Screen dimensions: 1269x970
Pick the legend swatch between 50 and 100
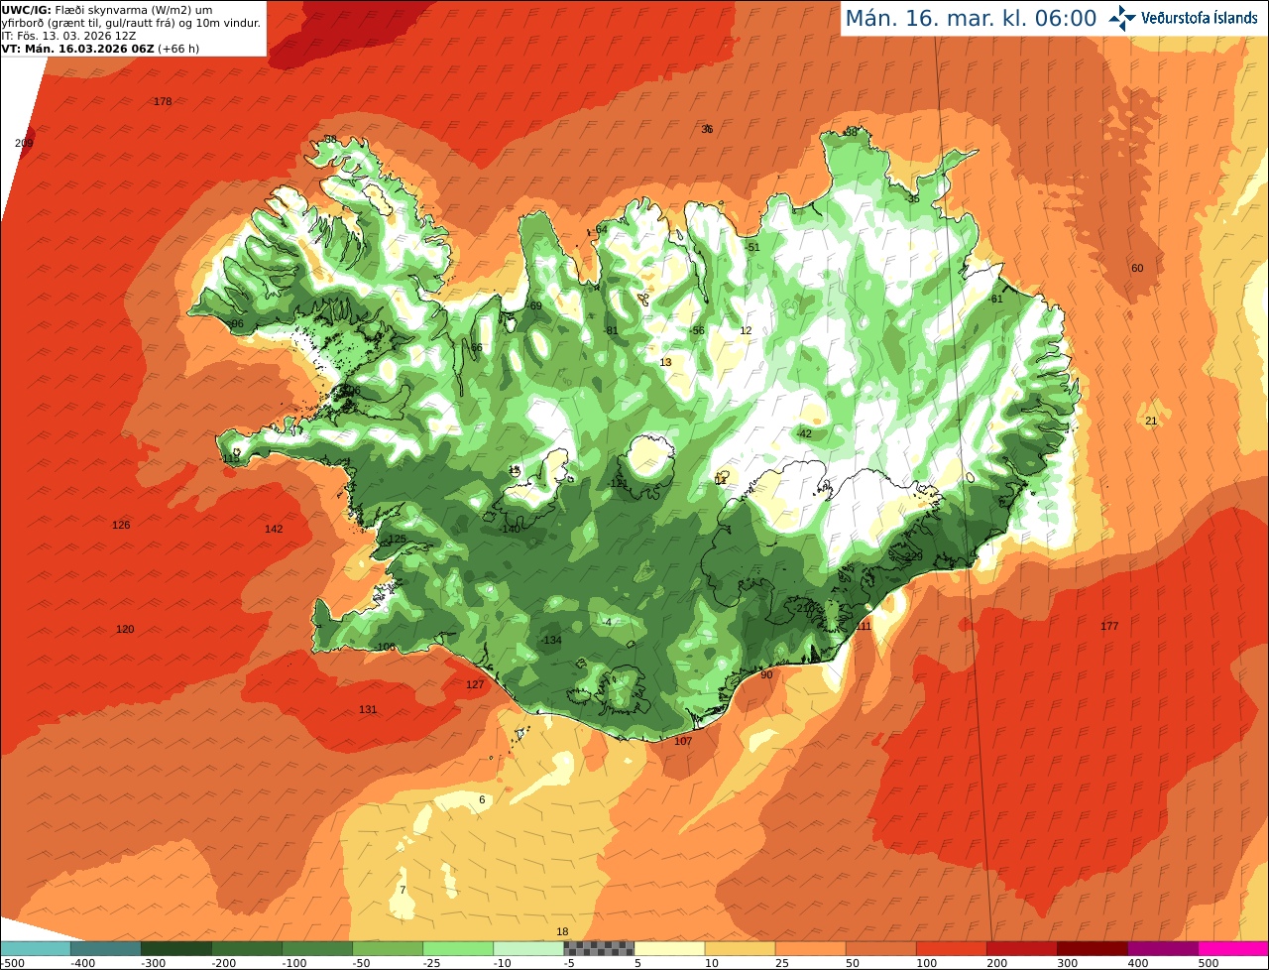880,948
